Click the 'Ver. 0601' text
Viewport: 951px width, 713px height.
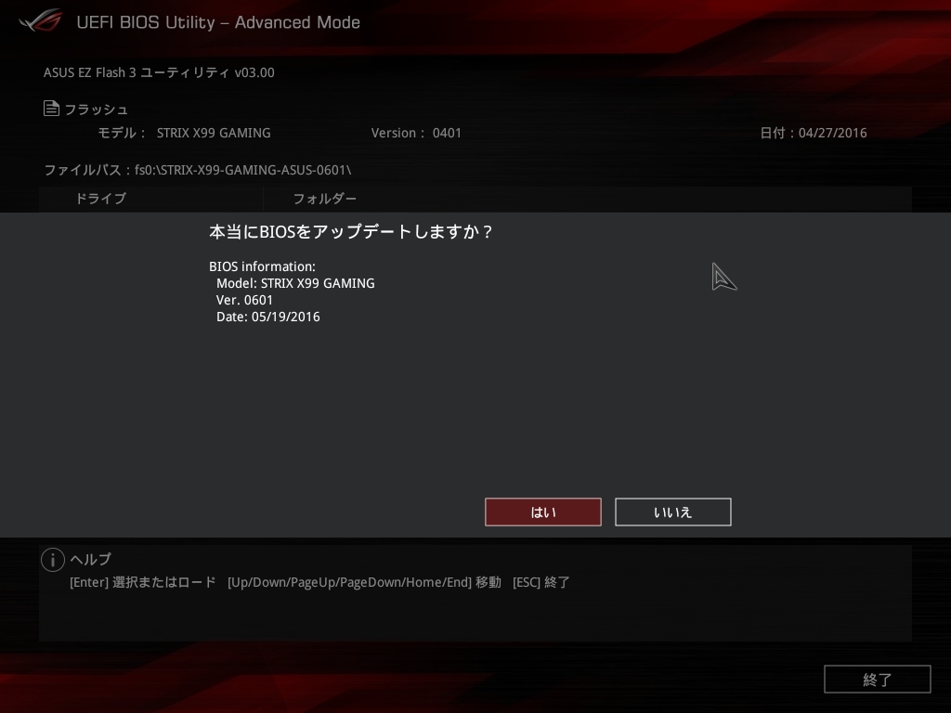(x=244, y=300)
